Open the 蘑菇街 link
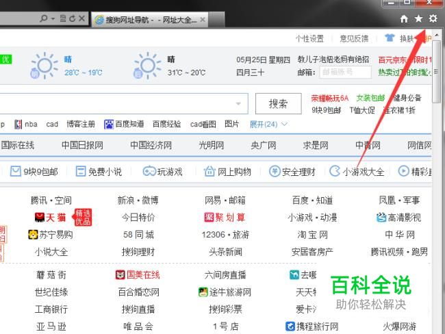 coord(51,274)
